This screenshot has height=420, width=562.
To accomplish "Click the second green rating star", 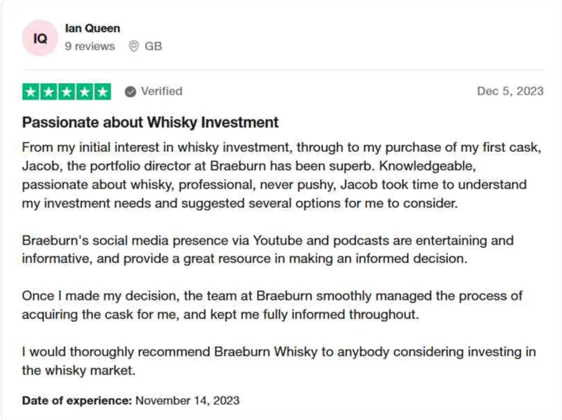I will coord(48,91).
